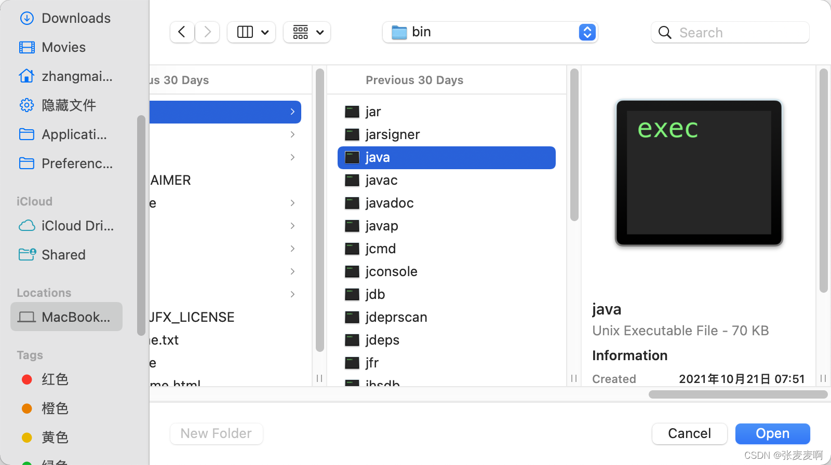
Task: Click the sidebar vertical scrollbar
Action: (x=141, y=225)
